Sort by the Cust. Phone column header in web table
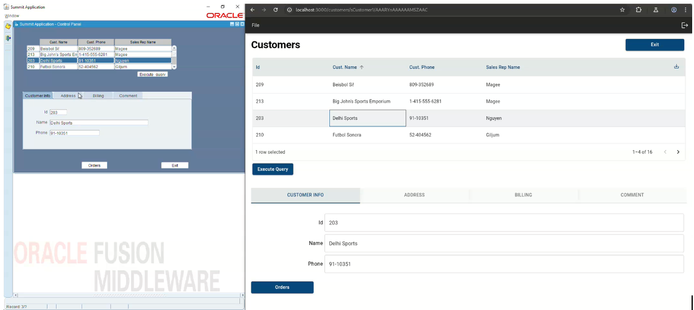The height and width of the screenshot is (310, 694). [422, 67]
